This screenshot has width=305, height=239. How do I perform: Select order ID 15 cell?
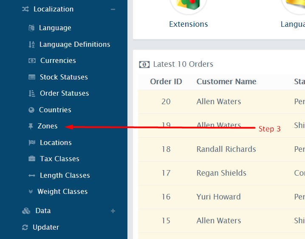pyautogui.click(x=166, y=221)
